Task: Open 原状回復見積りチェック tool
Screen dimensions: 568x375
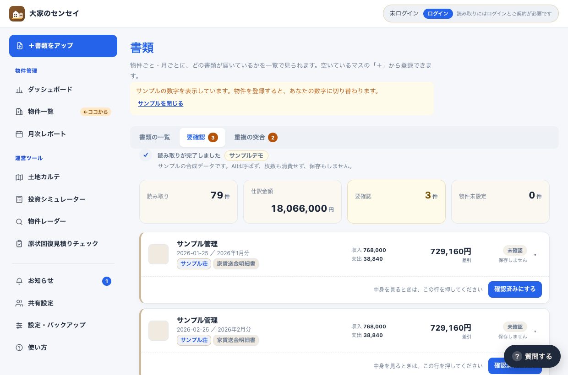Action: tap(63, 244)
